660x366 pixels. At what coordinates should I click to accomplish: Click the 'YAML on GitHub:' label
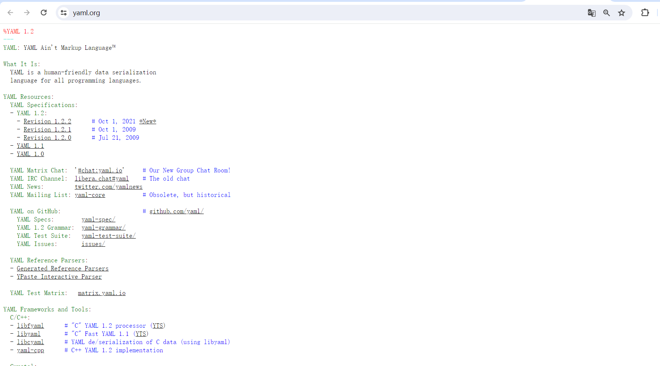[x=35, y=211]
